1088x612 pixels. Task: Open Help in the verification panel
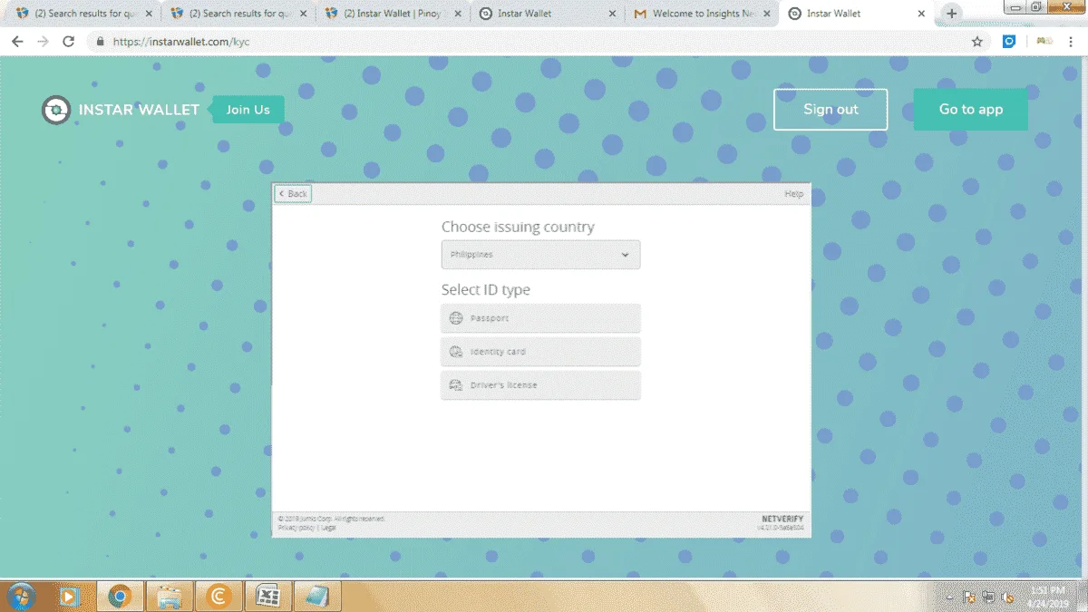793,194
